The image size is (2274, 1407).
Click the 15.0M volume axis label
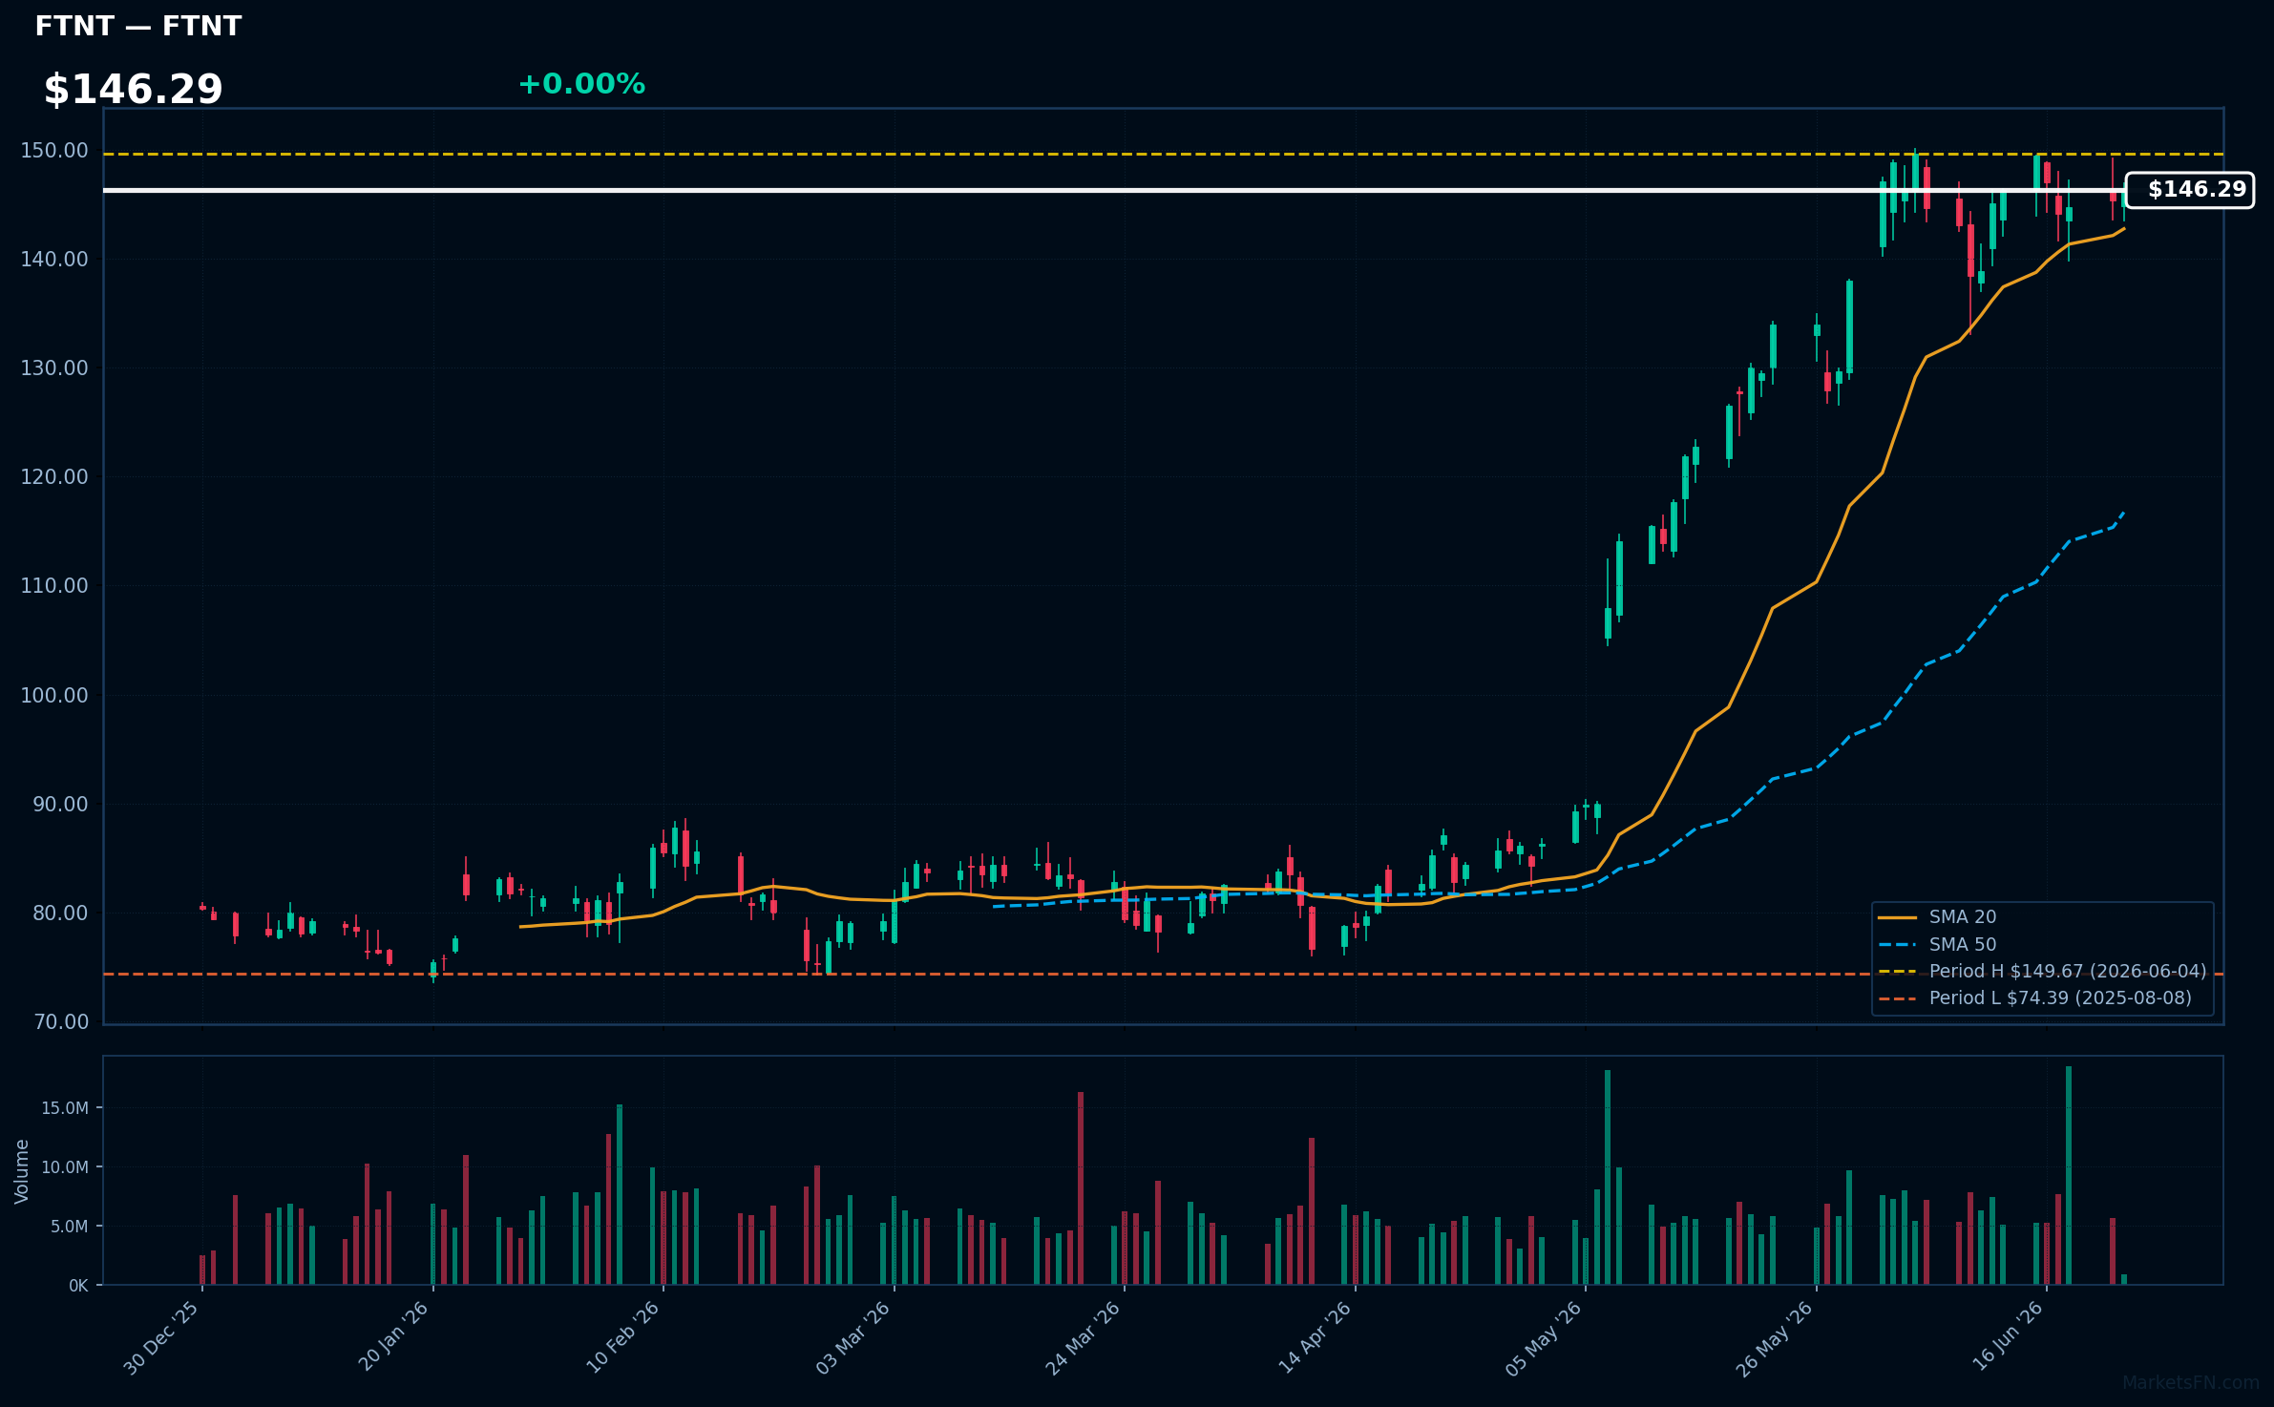tap(65, 1108)
